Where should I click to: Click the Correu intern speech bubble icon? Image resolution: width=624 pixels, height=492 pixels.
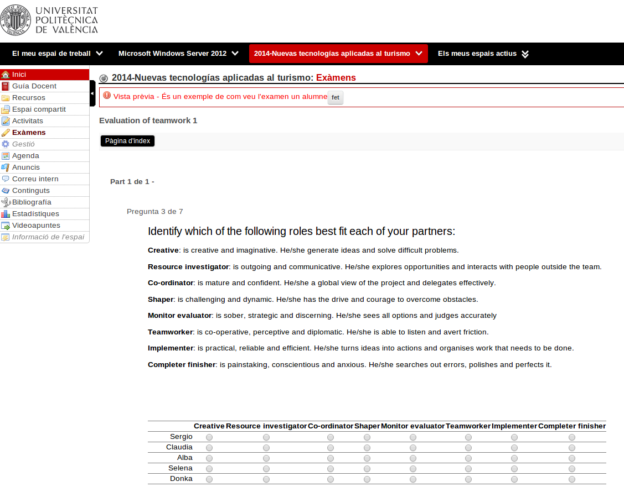click(x=6, y=179)
